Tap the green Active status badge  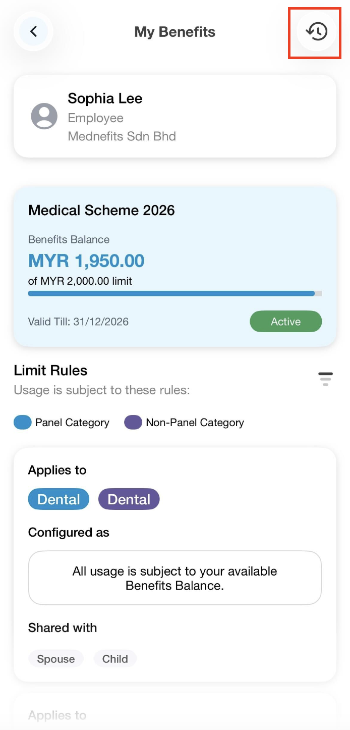(x=285, y=322)
